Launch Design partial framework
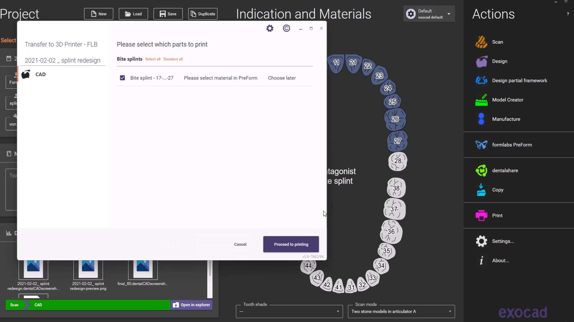 pyautogui.click(x=519, y=80)
